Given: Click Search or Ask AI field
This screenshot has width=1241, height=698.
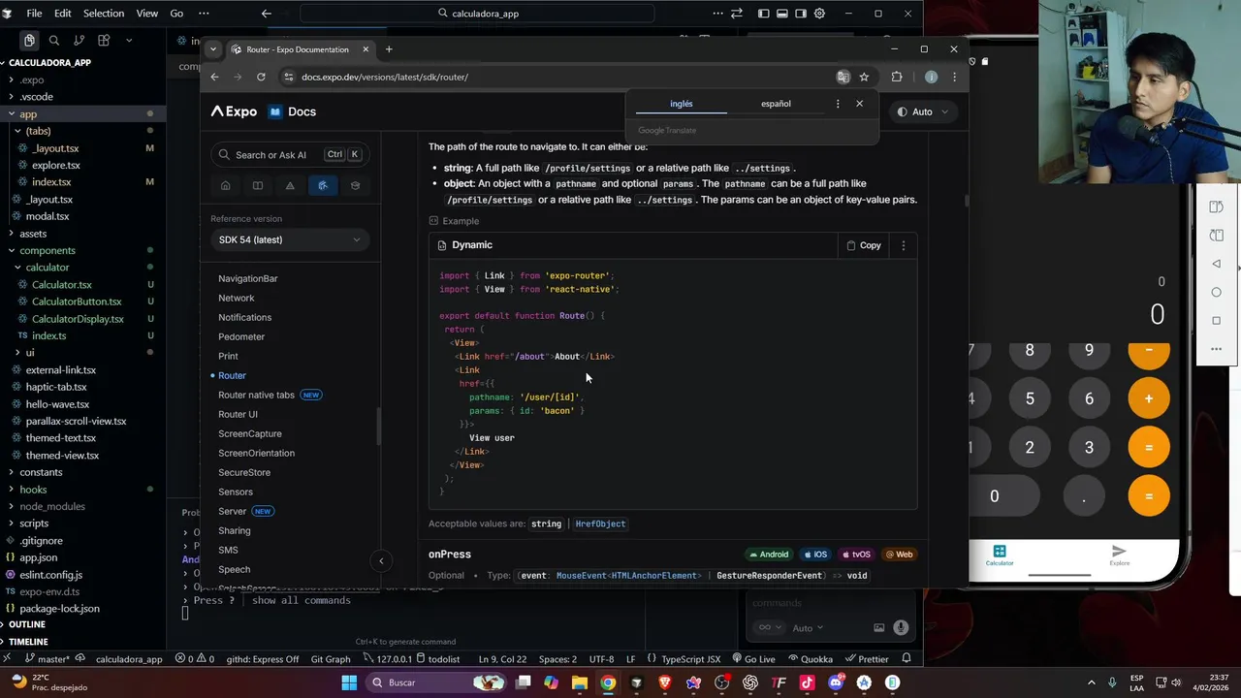Looking at the screenshot, I should [290, 154].
